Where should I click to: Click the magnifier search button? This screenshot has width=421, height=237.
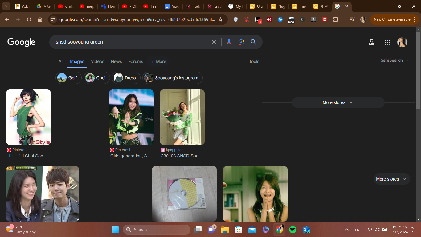click(x=254, y=42)
